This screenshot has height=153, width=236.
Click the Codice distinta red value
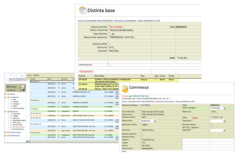pyautogui.click(x=116, y=27)
